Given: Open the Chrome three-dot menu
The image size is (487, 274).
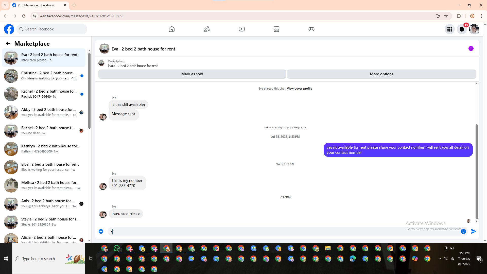Looking at the screenshot, I should [x=481, y=16].
